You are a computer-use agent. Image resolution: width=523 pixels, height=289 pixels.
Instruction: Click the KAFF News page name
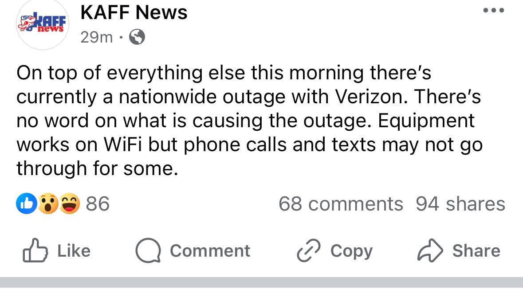(133, 12)
